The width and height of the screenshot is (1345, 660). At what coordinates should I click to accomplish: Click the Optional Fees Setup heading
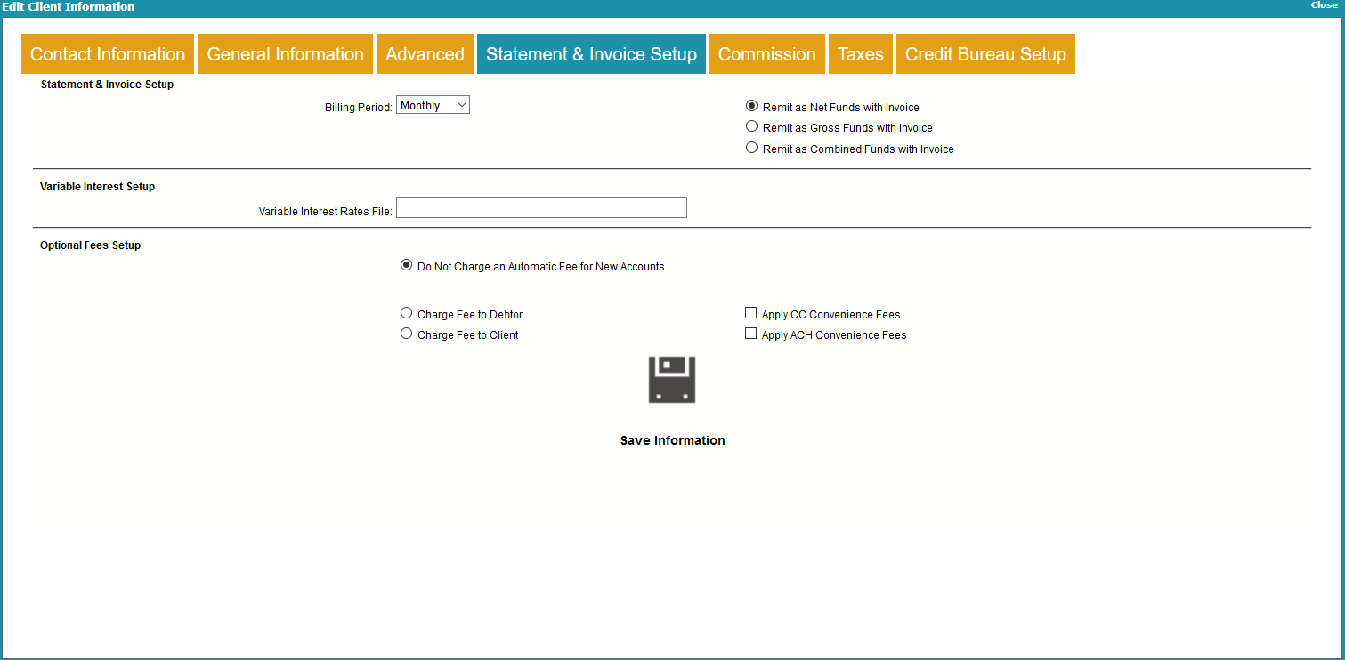click(91, 245)
